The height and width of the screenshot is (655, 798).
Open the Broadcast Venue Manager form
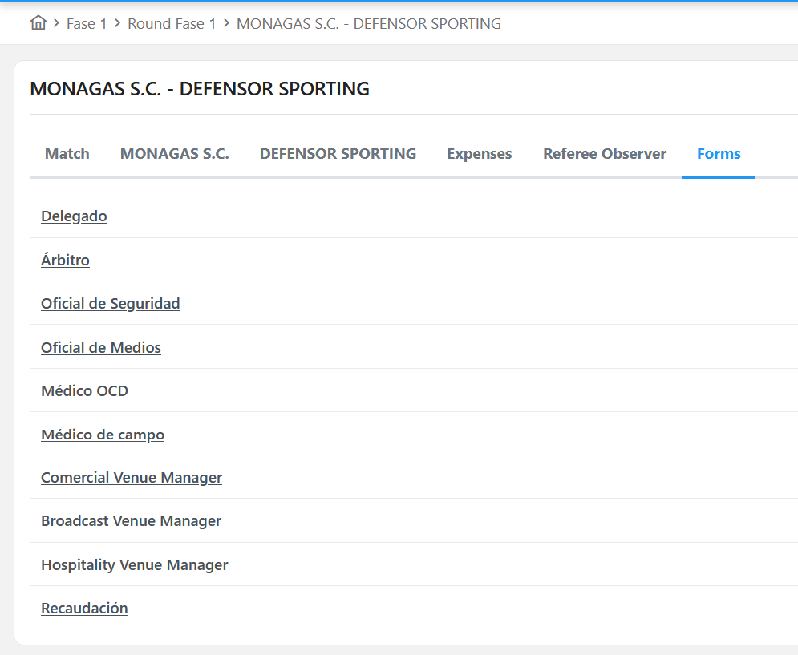131,521
